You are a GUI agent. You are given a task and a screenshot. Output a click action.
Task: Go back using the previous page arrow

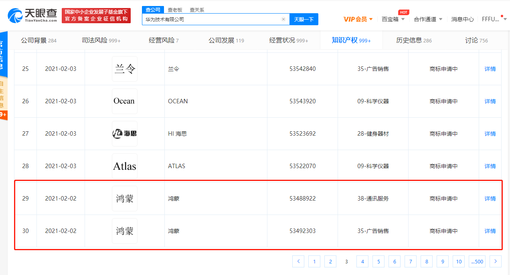pyautogui.click(x=298, y=261)
